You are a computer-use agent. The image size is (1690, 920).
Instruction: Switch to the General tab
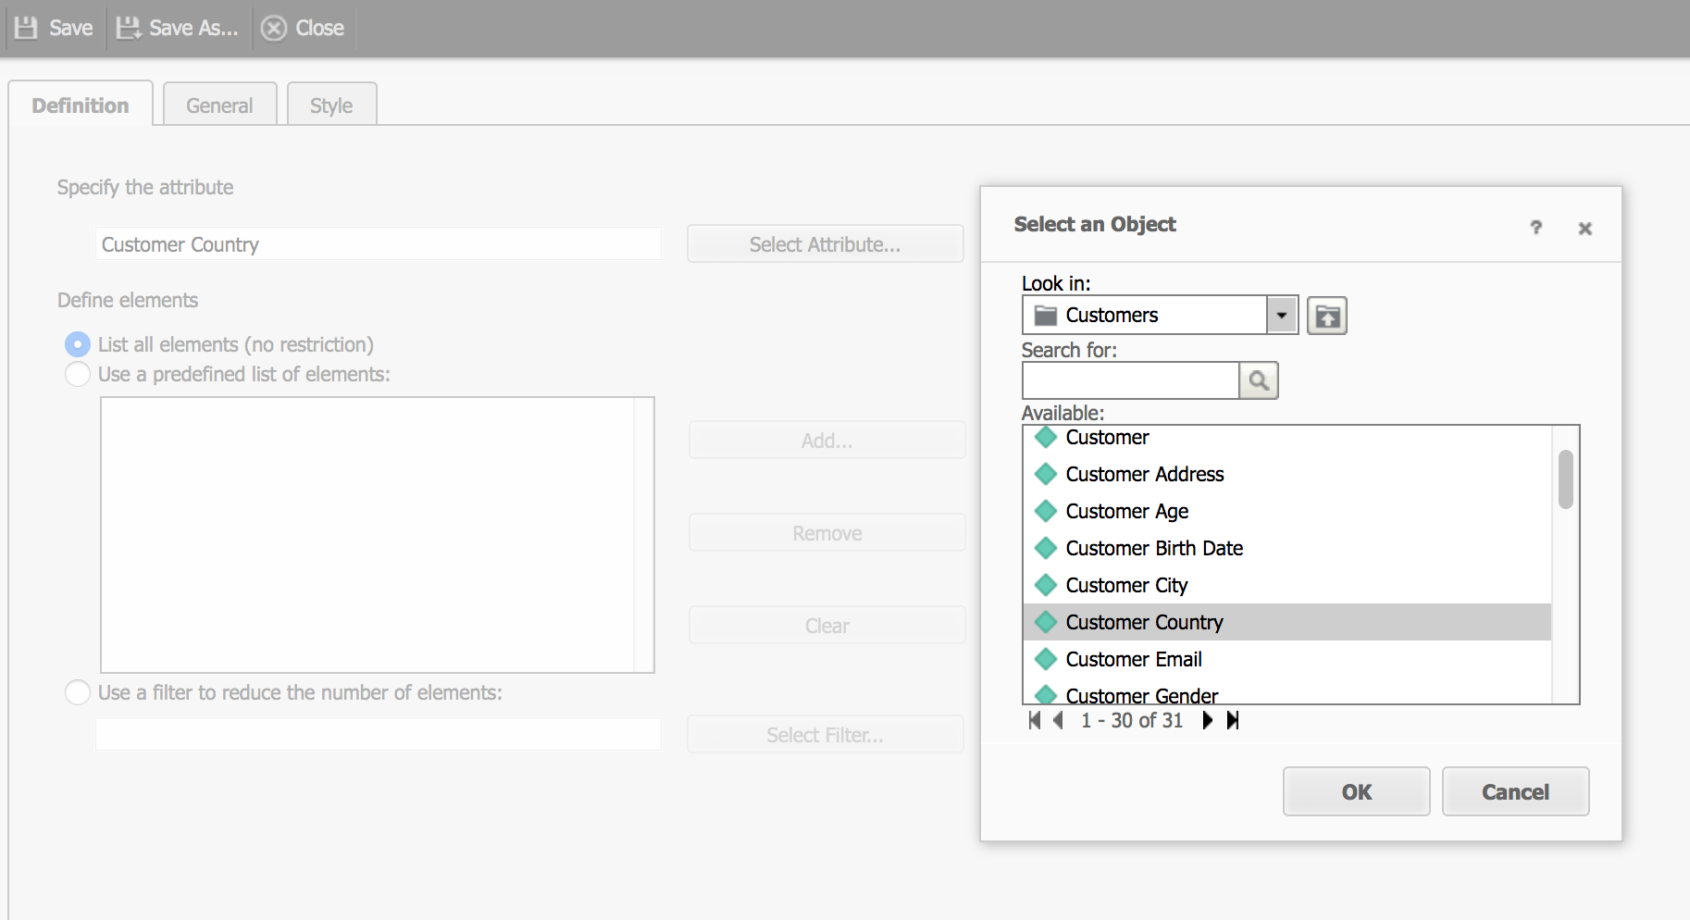point(219,105)
